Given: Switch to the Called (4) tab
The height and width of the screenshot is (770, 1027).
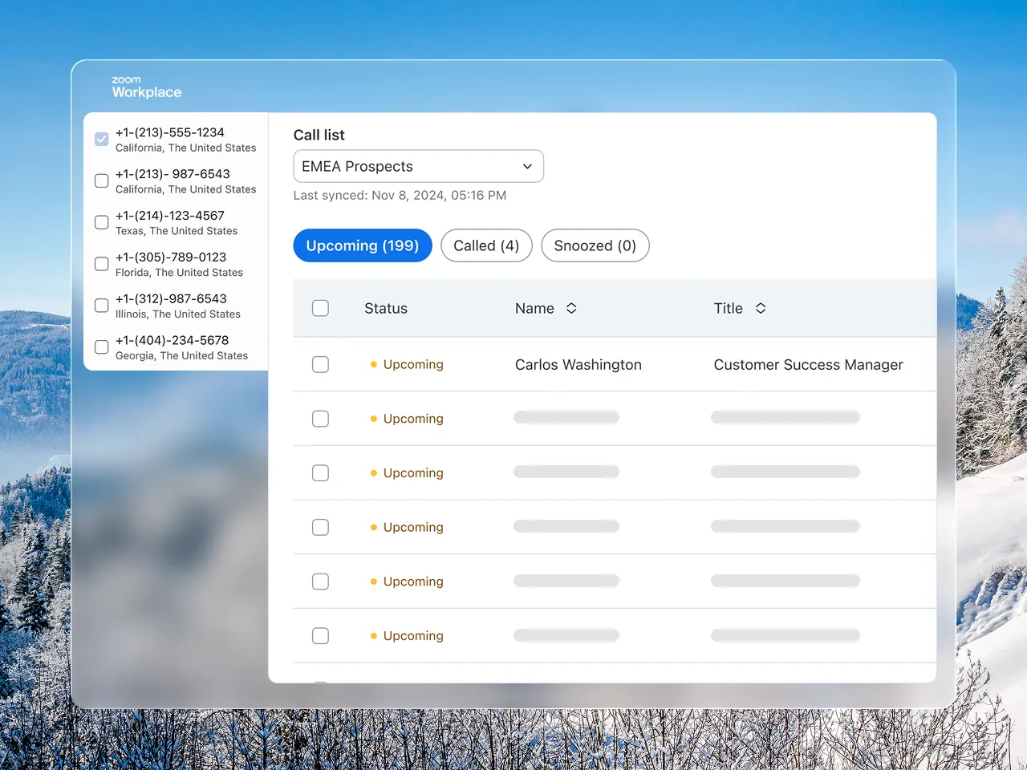Looking at the screenshot, I should pyautogui.click(x=486, y=245).
